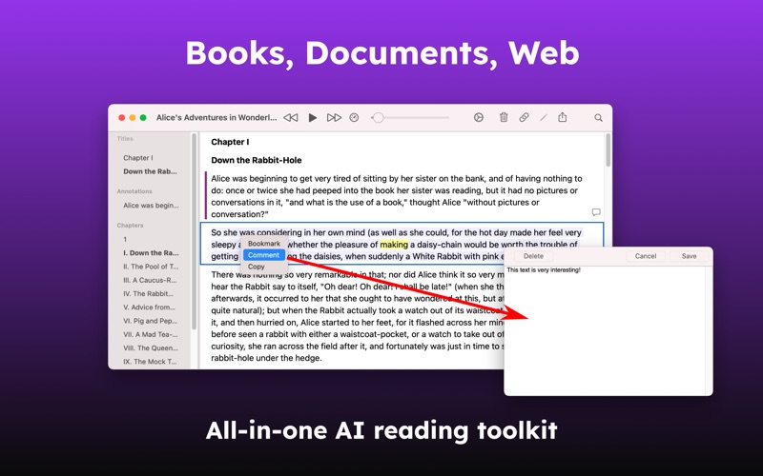Select the Down the Rab... title in the sidebar
Screen dimensions: 763x476
click(x=150, y=171)
